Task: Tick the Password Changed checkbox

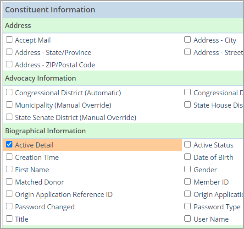Action: (x=9, y=206)
